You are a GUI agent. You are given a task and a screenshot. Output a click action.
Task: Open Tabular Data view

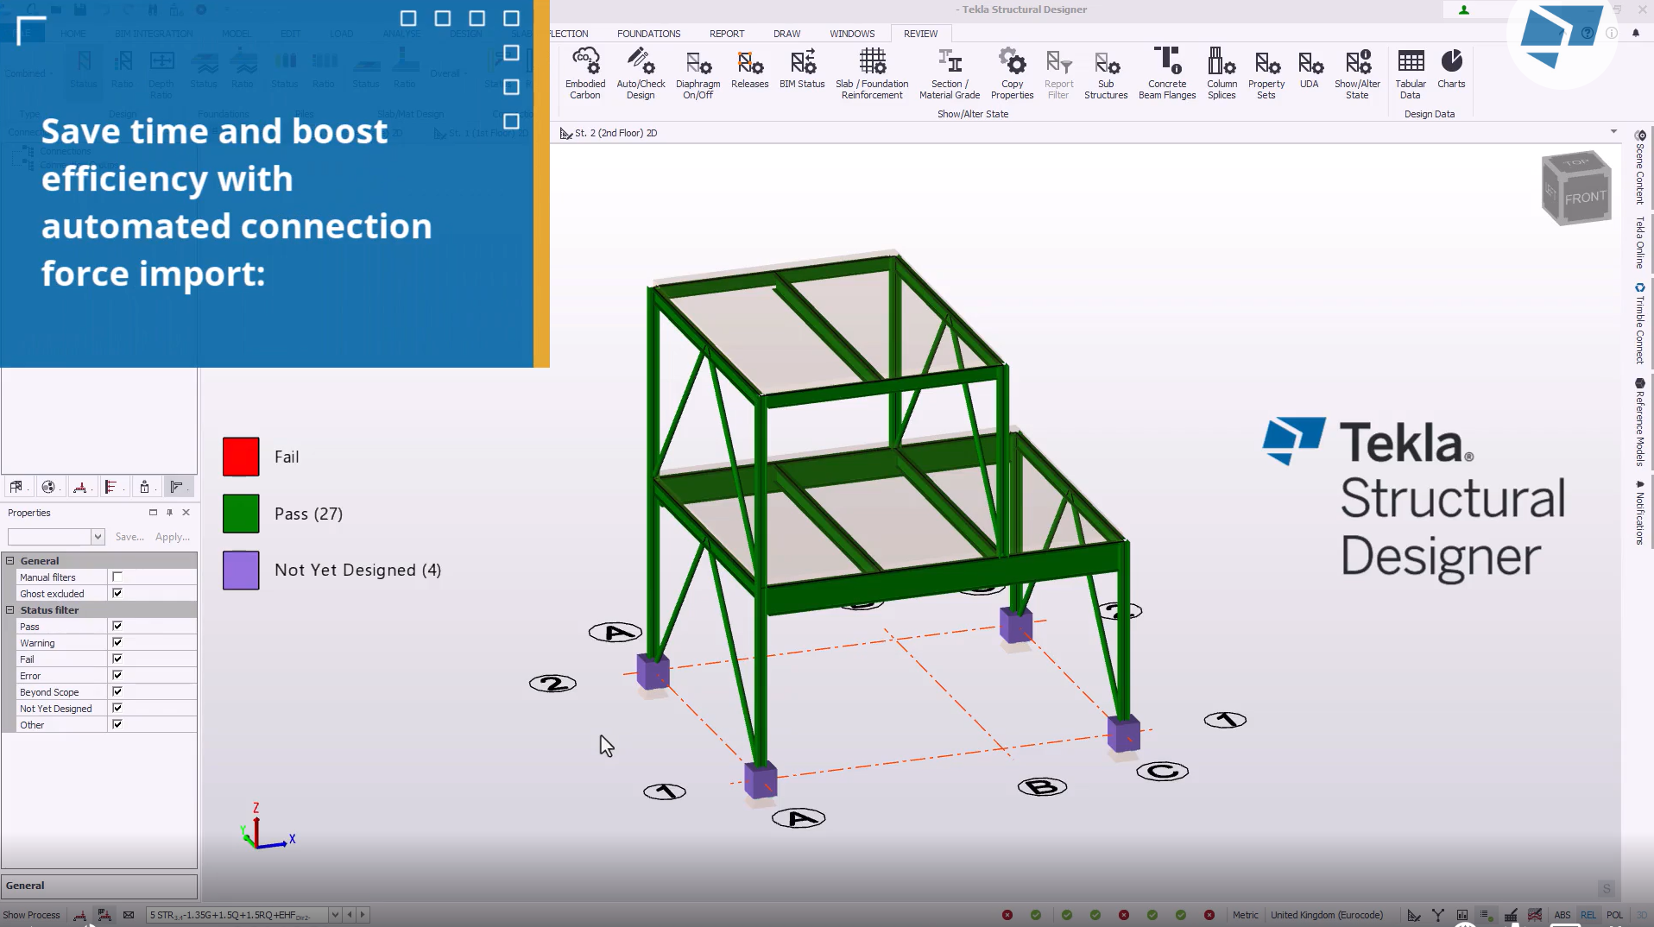tap(1411, 74)
